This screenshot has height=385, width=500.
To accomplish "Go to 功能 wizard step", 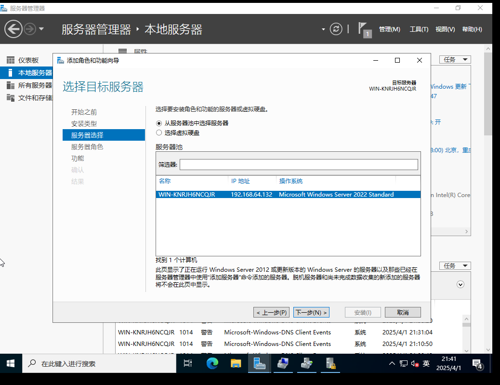I will pos(78,158).
